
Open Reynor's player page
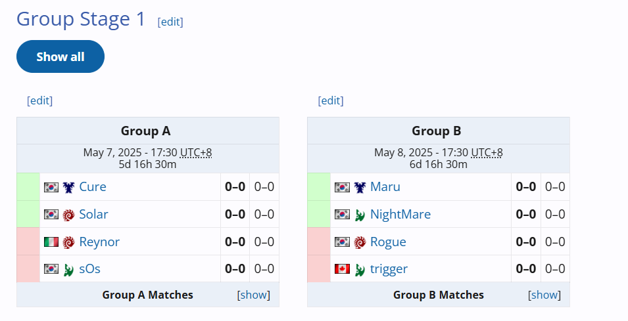99,242
